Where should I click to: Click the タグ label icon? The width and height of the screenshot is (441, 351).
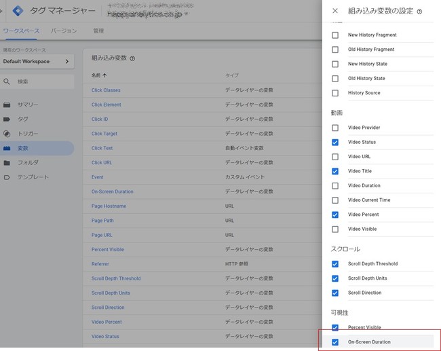(7, 119)
